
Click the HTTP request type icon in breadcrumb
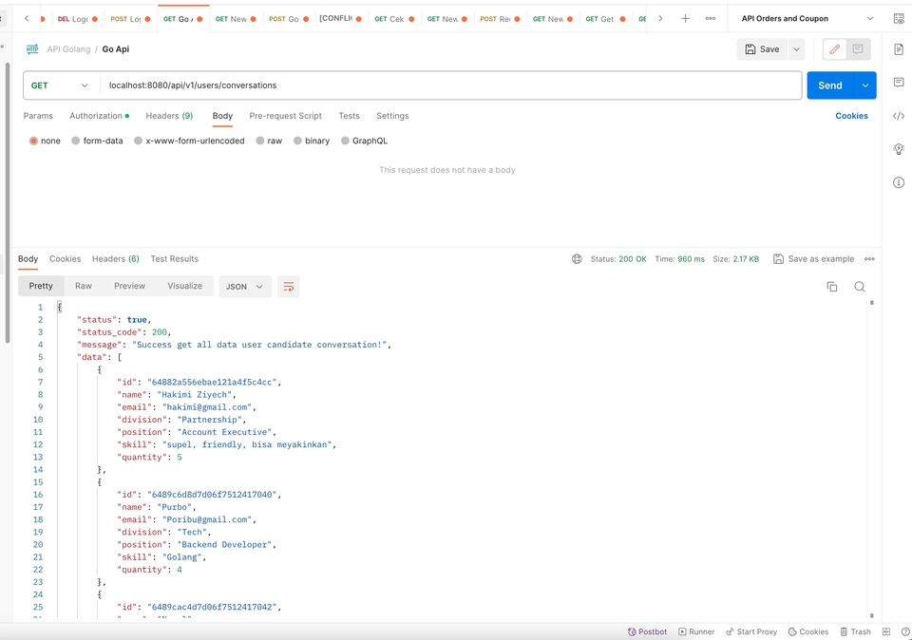pyautogui.click(x=32, y=48)
